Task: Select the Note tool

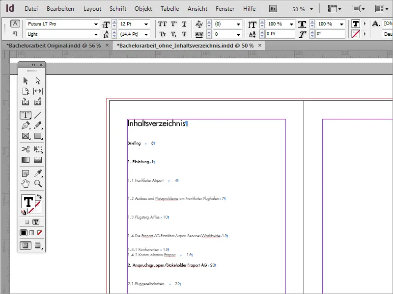Action: [x=26, y=173]
